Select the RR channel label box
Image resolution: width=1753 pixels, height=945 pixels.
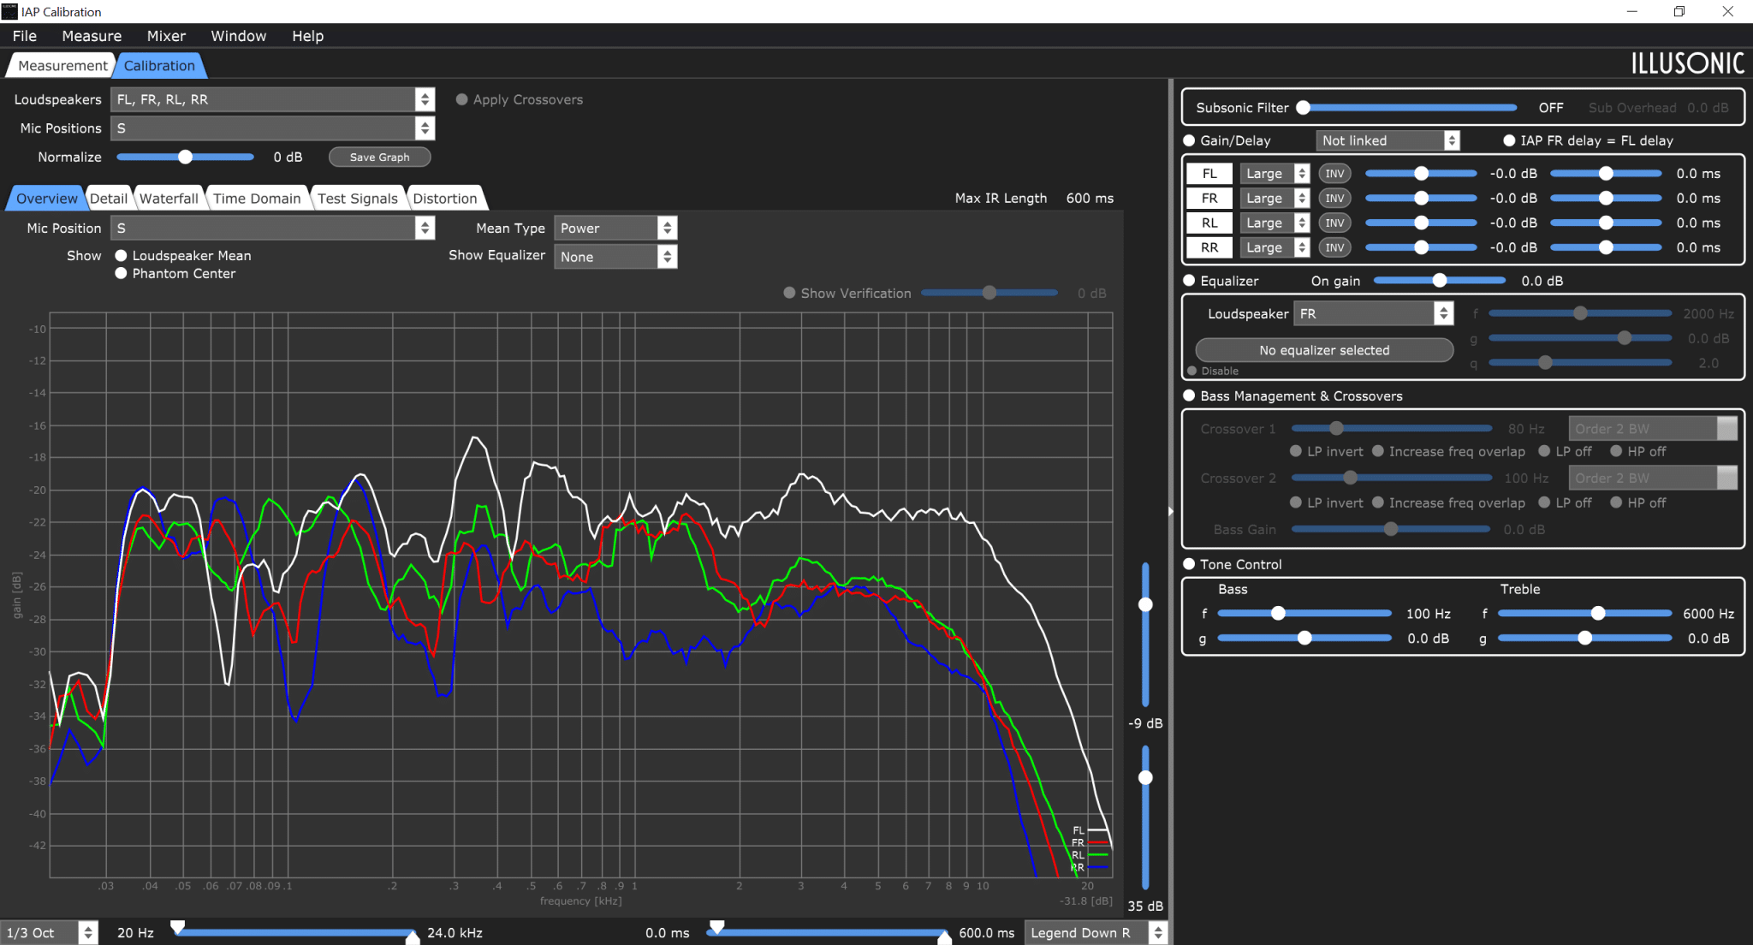click(1209, 248)
